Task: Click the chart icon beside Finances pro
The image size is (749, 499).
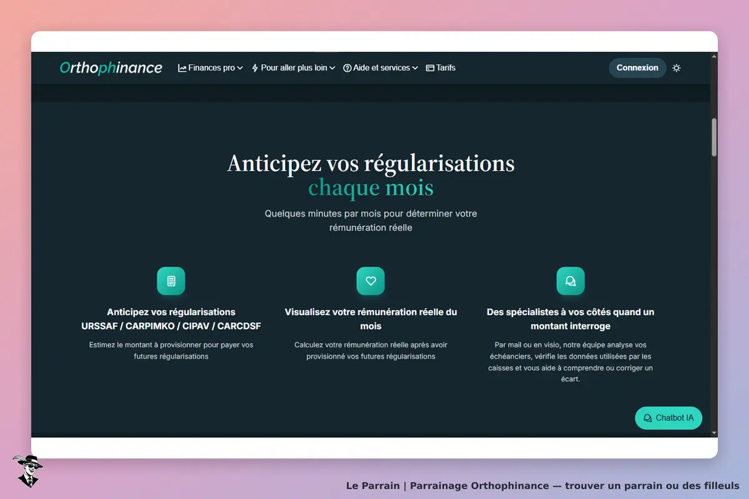Action: 182,68
